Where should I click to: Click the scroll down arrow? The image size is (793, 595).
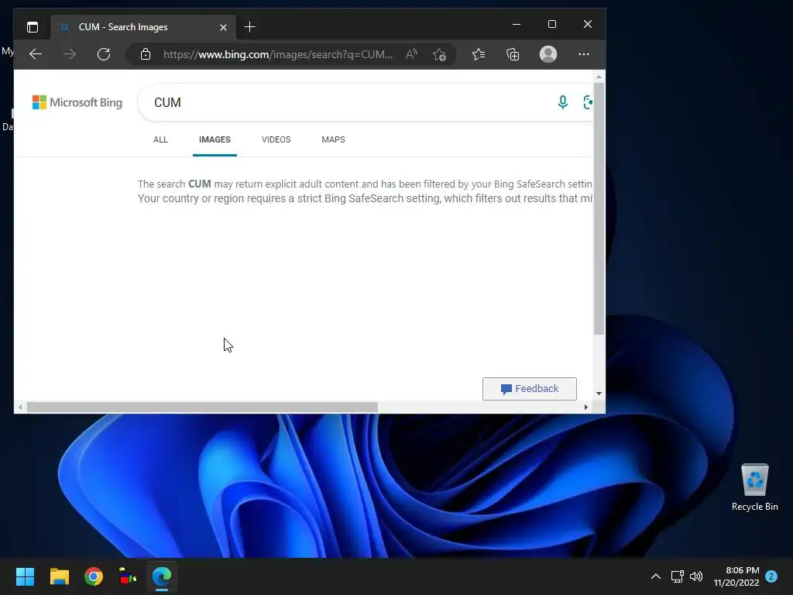[x=599, y=393]
